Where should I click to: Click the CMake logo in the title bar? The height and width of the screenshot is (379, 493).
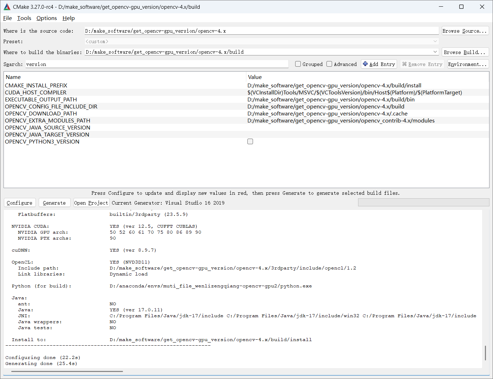(x=7, y=7)
